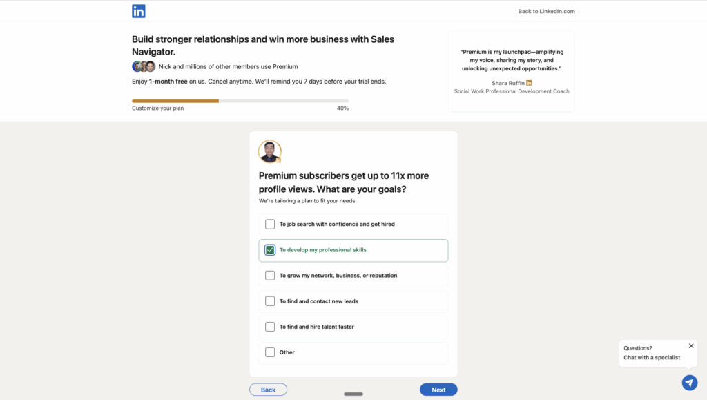Click the Next button
707x400 pixels.
click(438, 390)
